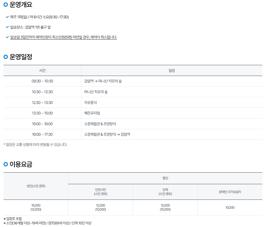Click 소창체험관 & 조양방직 → 검암역 cell
Screen dimensions: 268x227
[172, 134]
